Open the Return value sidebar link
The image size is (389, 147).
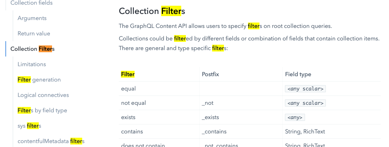[x=34, y=34]
